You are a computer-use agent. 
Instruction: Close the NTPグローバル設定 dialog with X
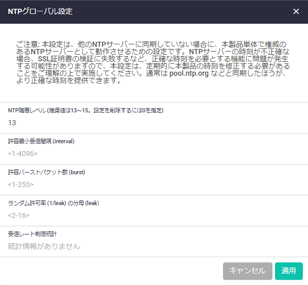pyautogui.click(x=296, y=11)
